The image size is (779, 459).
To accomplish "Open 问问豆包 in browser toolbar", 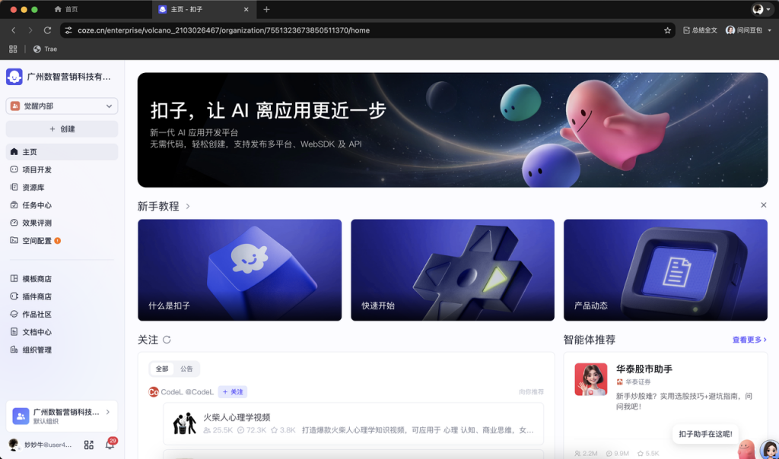I will click(x=751, y=30).
